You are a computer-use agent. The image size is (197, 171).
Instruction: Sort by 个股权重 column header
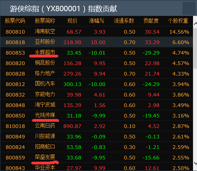[178, 21]
